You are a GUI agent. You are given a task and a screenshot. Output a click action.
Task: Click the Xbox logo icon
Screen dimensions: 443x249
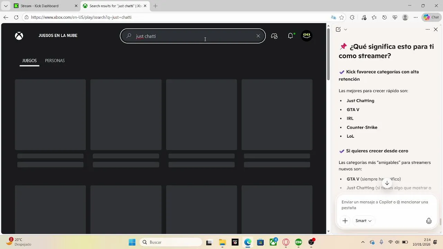19,36
